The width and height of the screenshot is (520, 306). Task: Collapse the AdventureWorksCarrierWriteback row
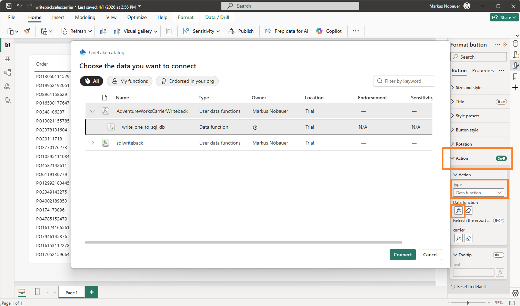tap(92, 111)
